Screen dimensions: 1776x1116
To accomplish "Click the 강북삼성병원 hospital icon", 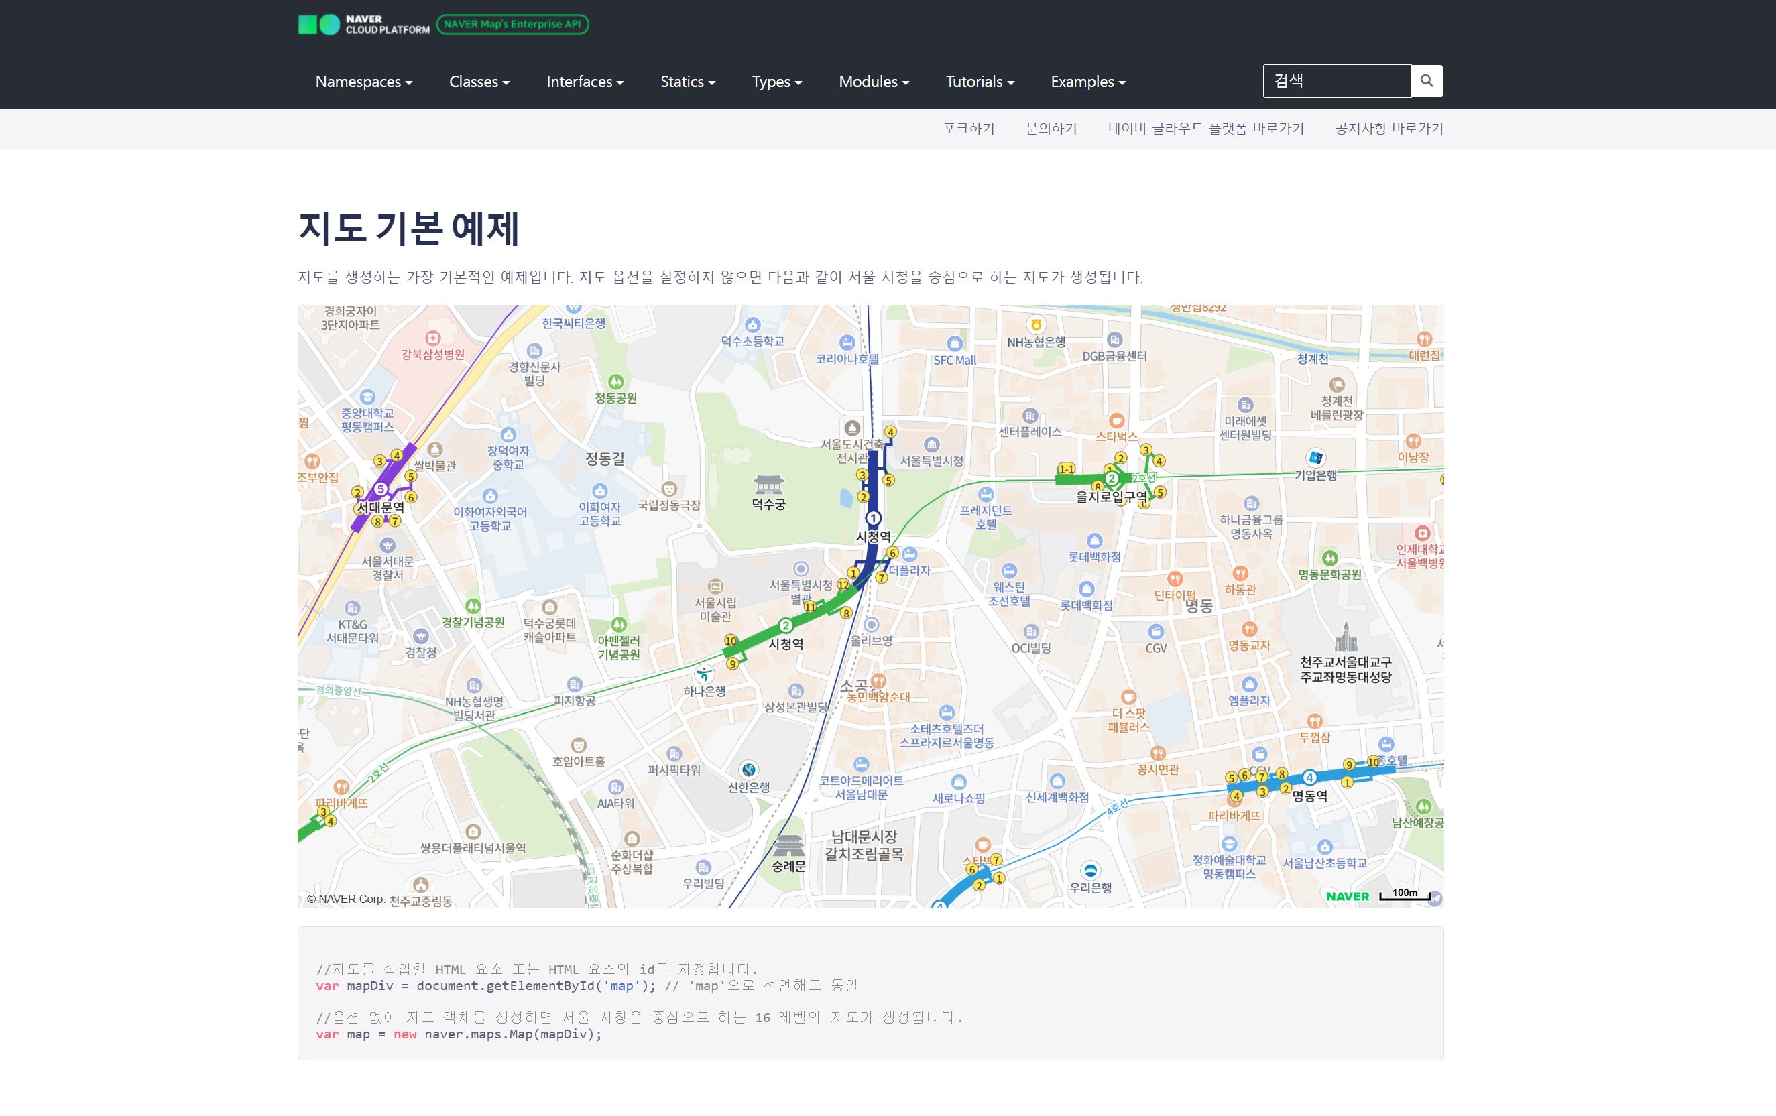I will point(433,338).
